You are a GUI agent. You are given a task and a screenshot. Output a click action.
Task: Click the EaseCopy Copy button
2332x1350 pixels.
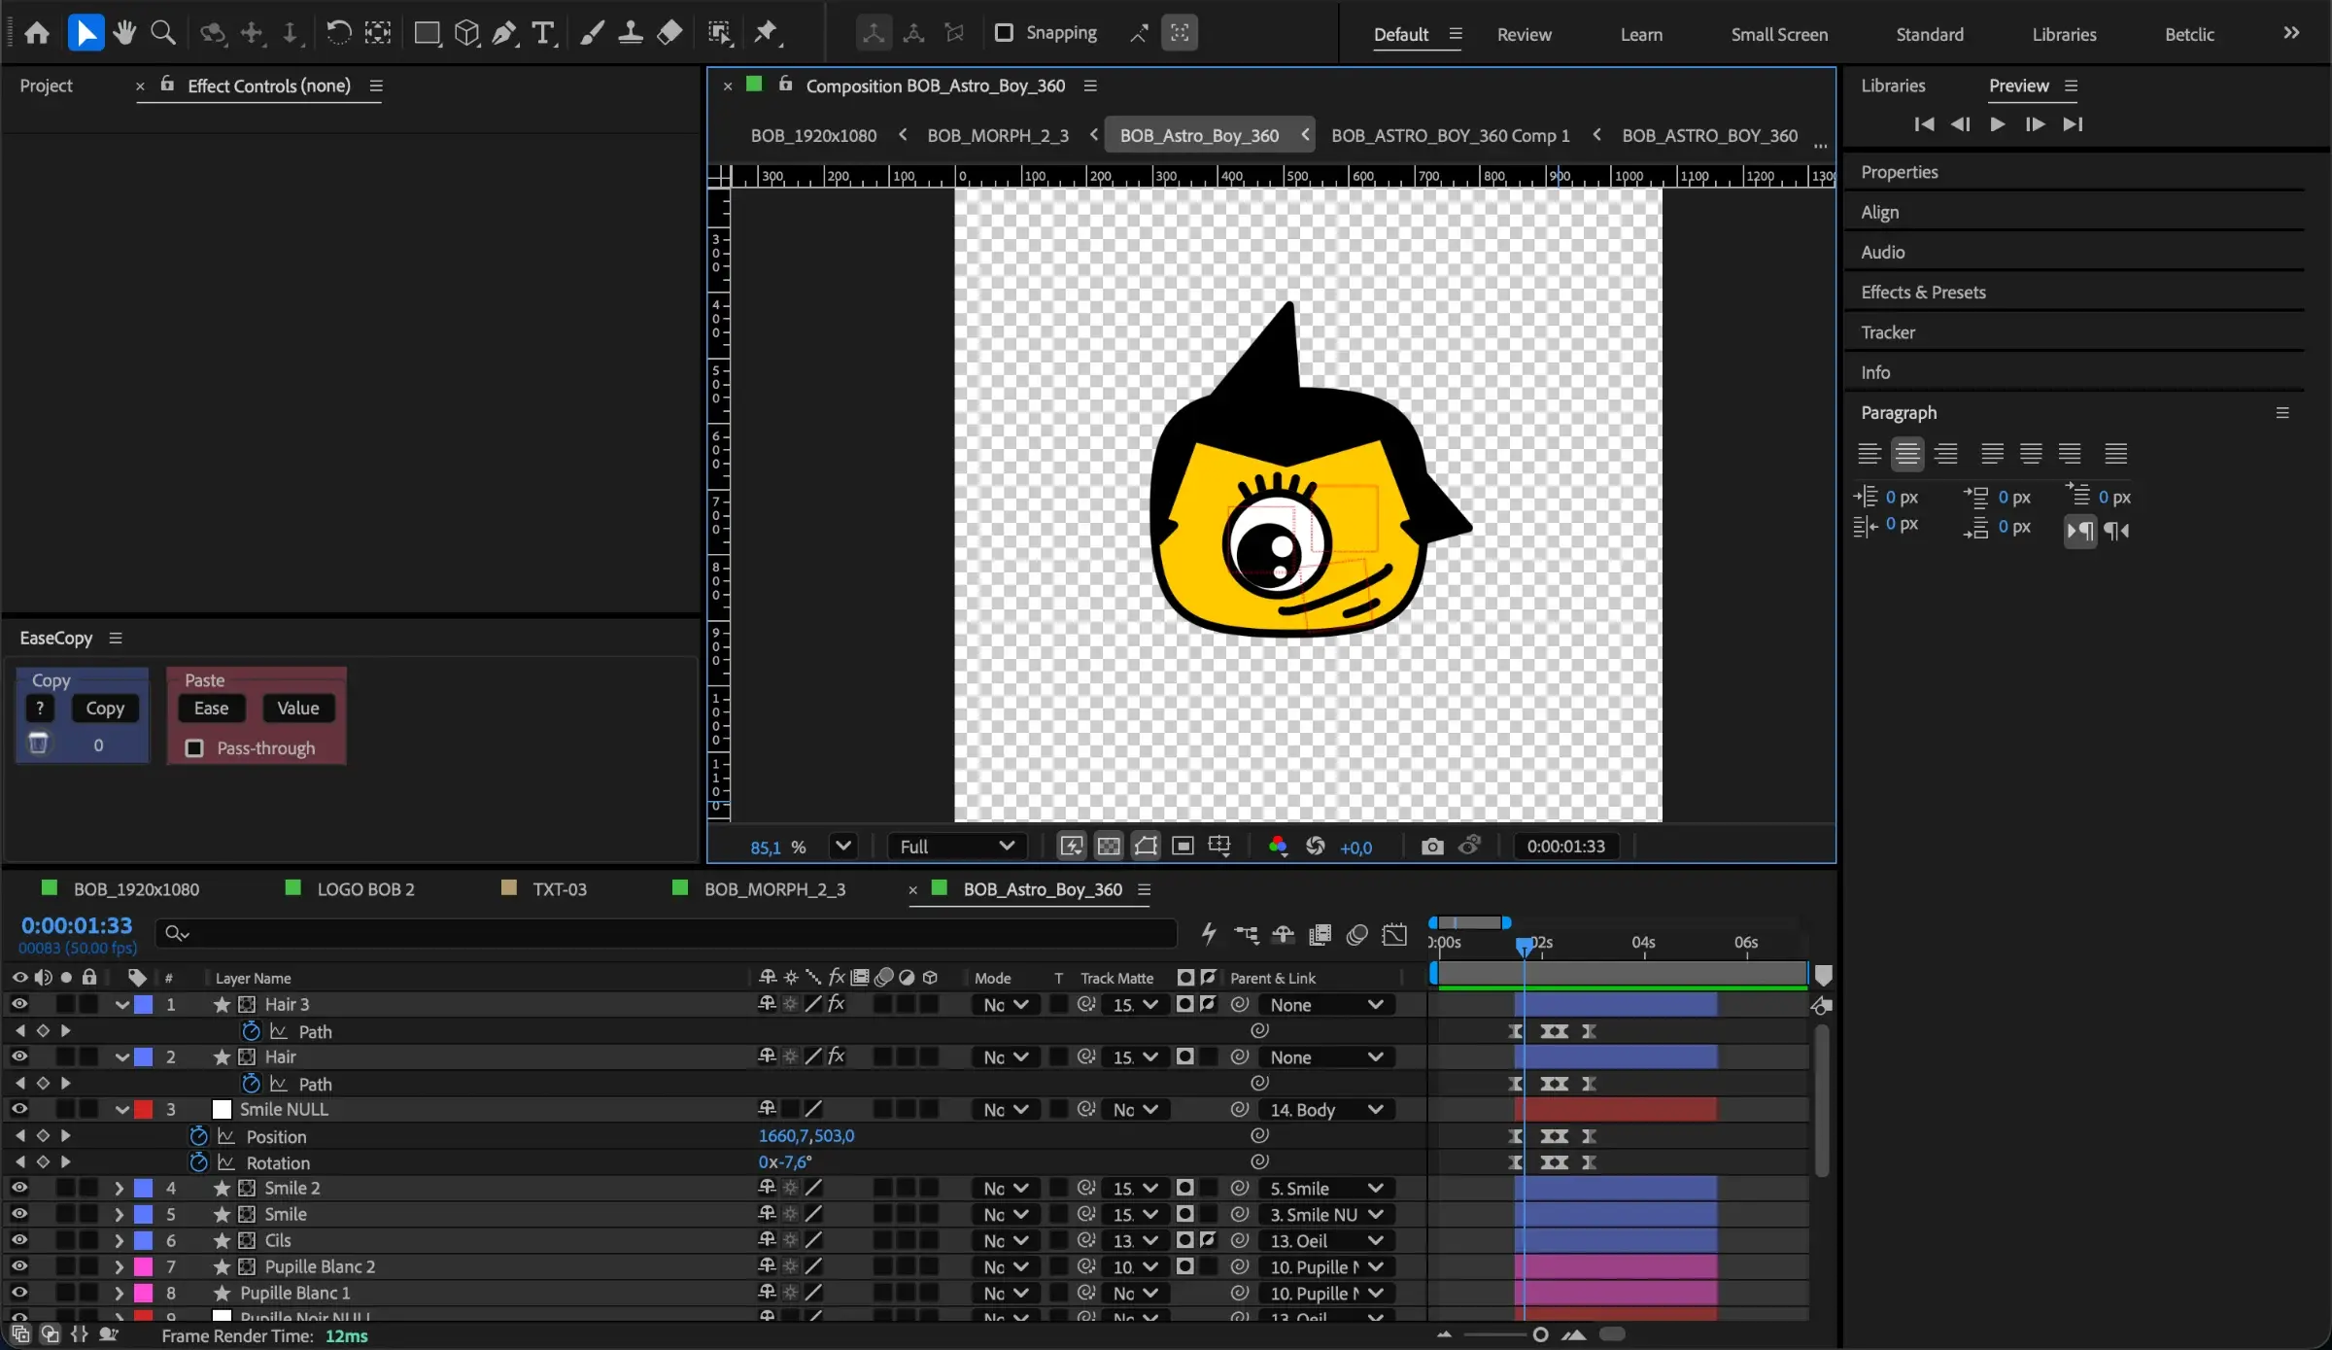tap(105, 709)
